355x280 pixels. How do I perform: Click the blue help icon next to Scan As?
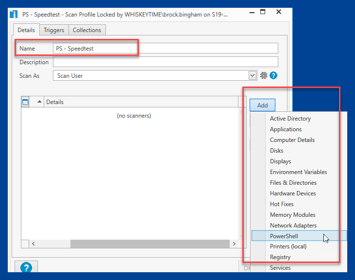pos(273,75)
